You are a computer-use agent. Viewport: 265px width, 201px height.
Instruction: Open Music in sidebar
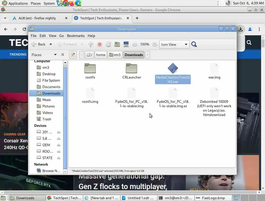[46, 100]
